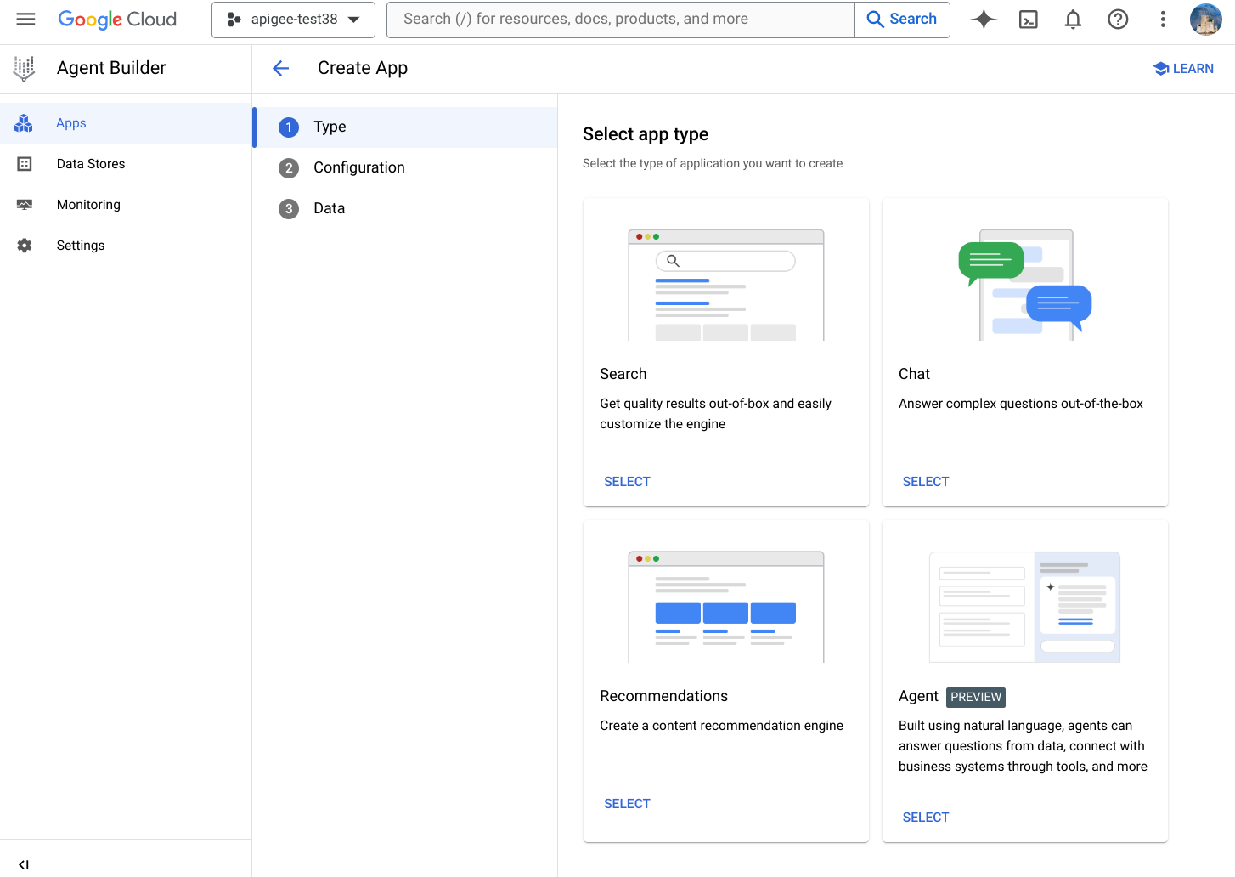Open the apigee-test38 project selector dropdown

[x=293, y=20]
